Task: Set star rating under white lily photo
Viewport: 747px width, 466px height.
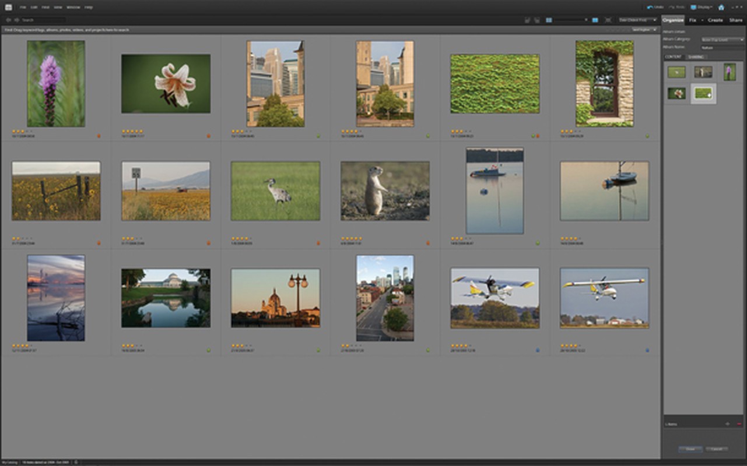Action: click(132, 132)
